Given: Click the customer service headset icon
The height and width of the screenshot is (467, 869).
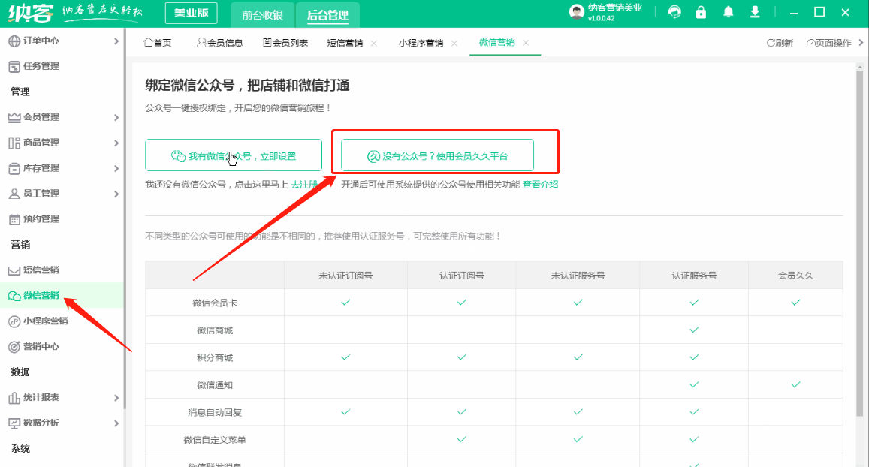Looking at the screenshot, I should [675, 12].
